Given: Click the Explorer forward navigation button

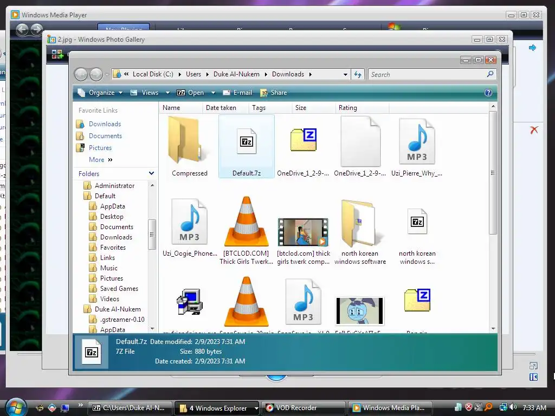Looking at the screenshot, I should point(95,74).
